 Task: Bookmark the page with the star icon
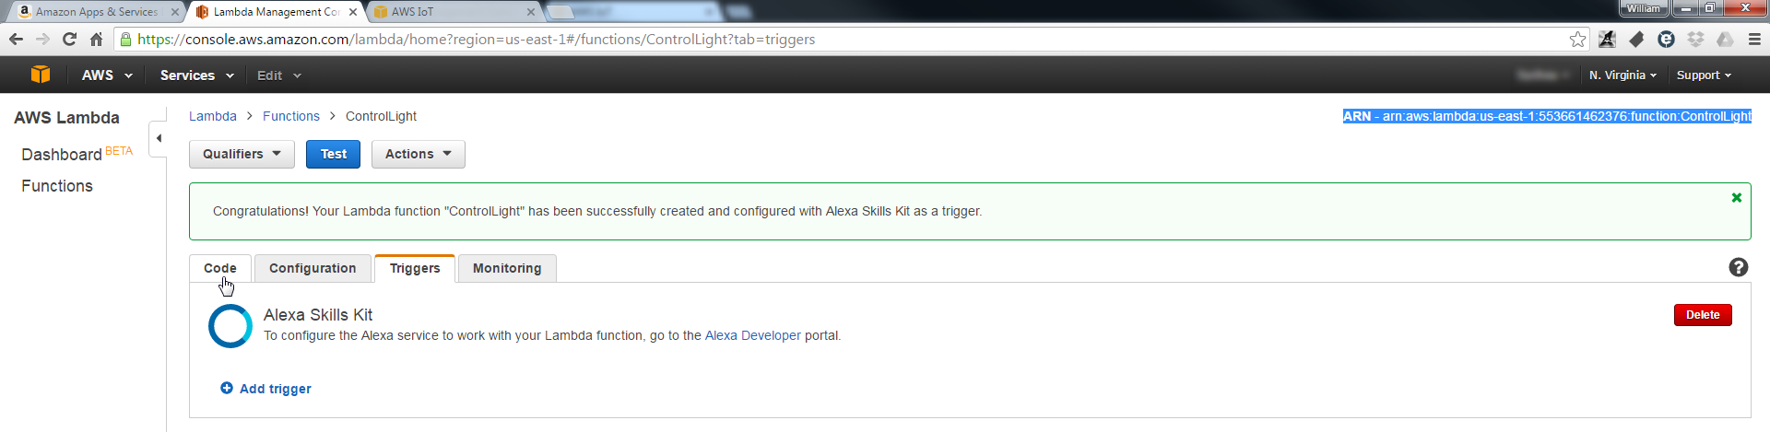pyautogui.click(x=1577, y=39)
